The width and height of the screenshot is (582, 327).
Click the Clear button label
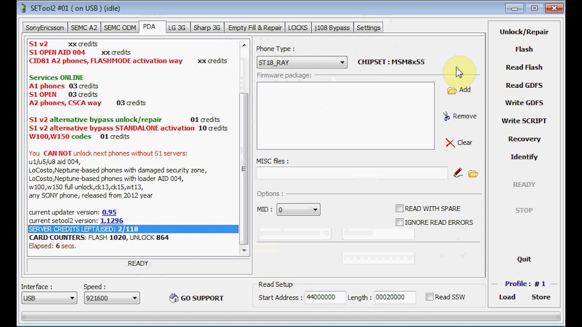click(x=465, y=143)
